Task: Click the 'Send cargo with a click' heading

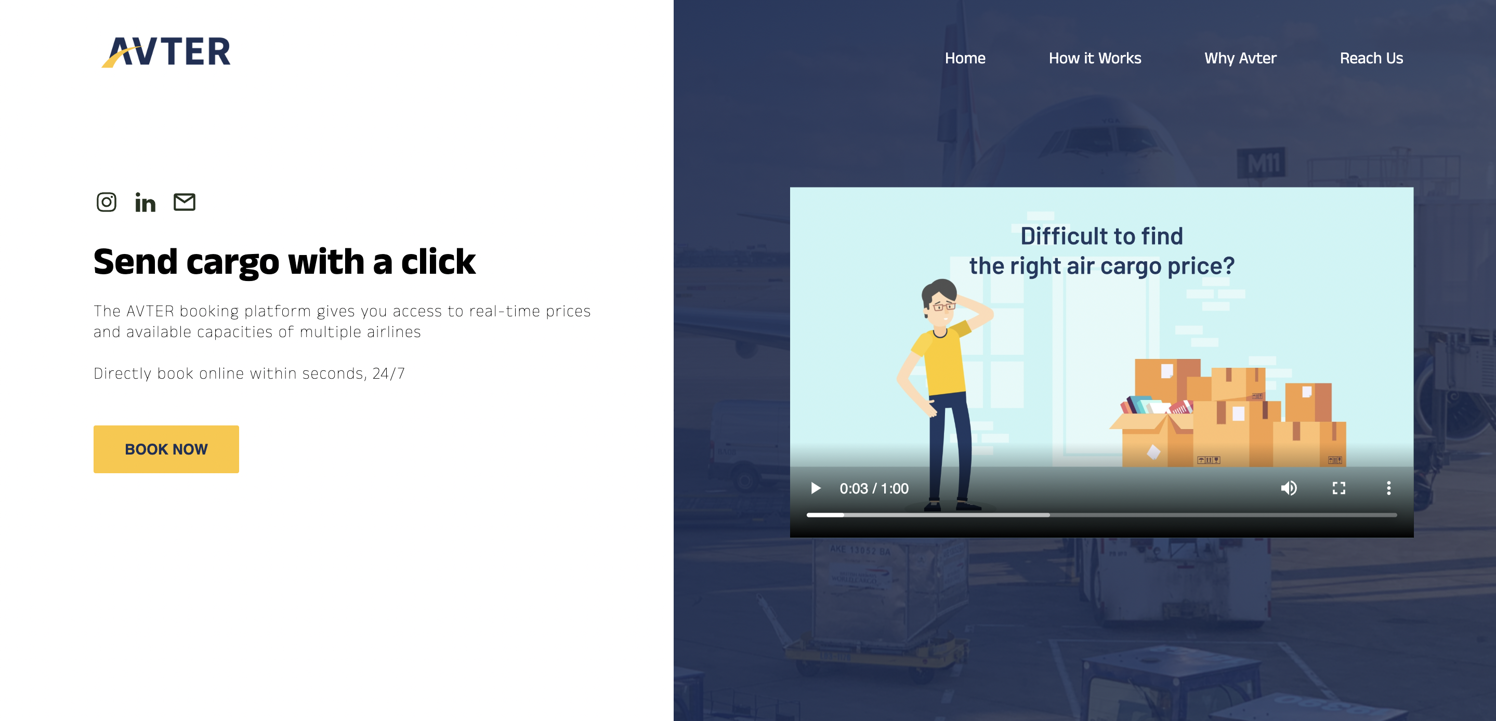Action: point(284,262)
